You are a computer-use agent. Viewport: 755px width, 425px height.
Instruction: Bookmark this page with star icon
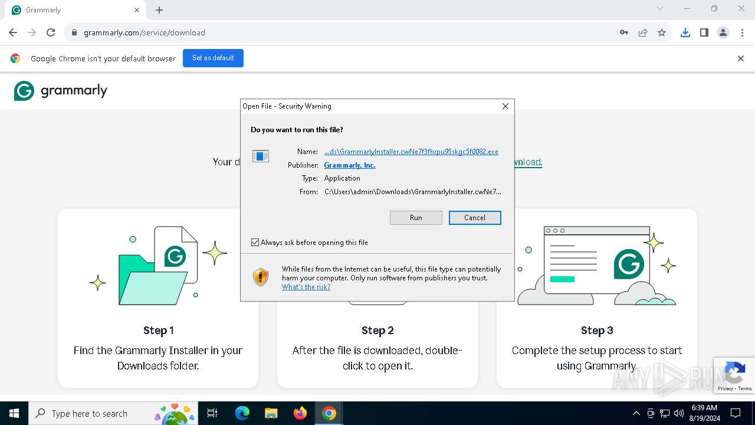[662, 32]
